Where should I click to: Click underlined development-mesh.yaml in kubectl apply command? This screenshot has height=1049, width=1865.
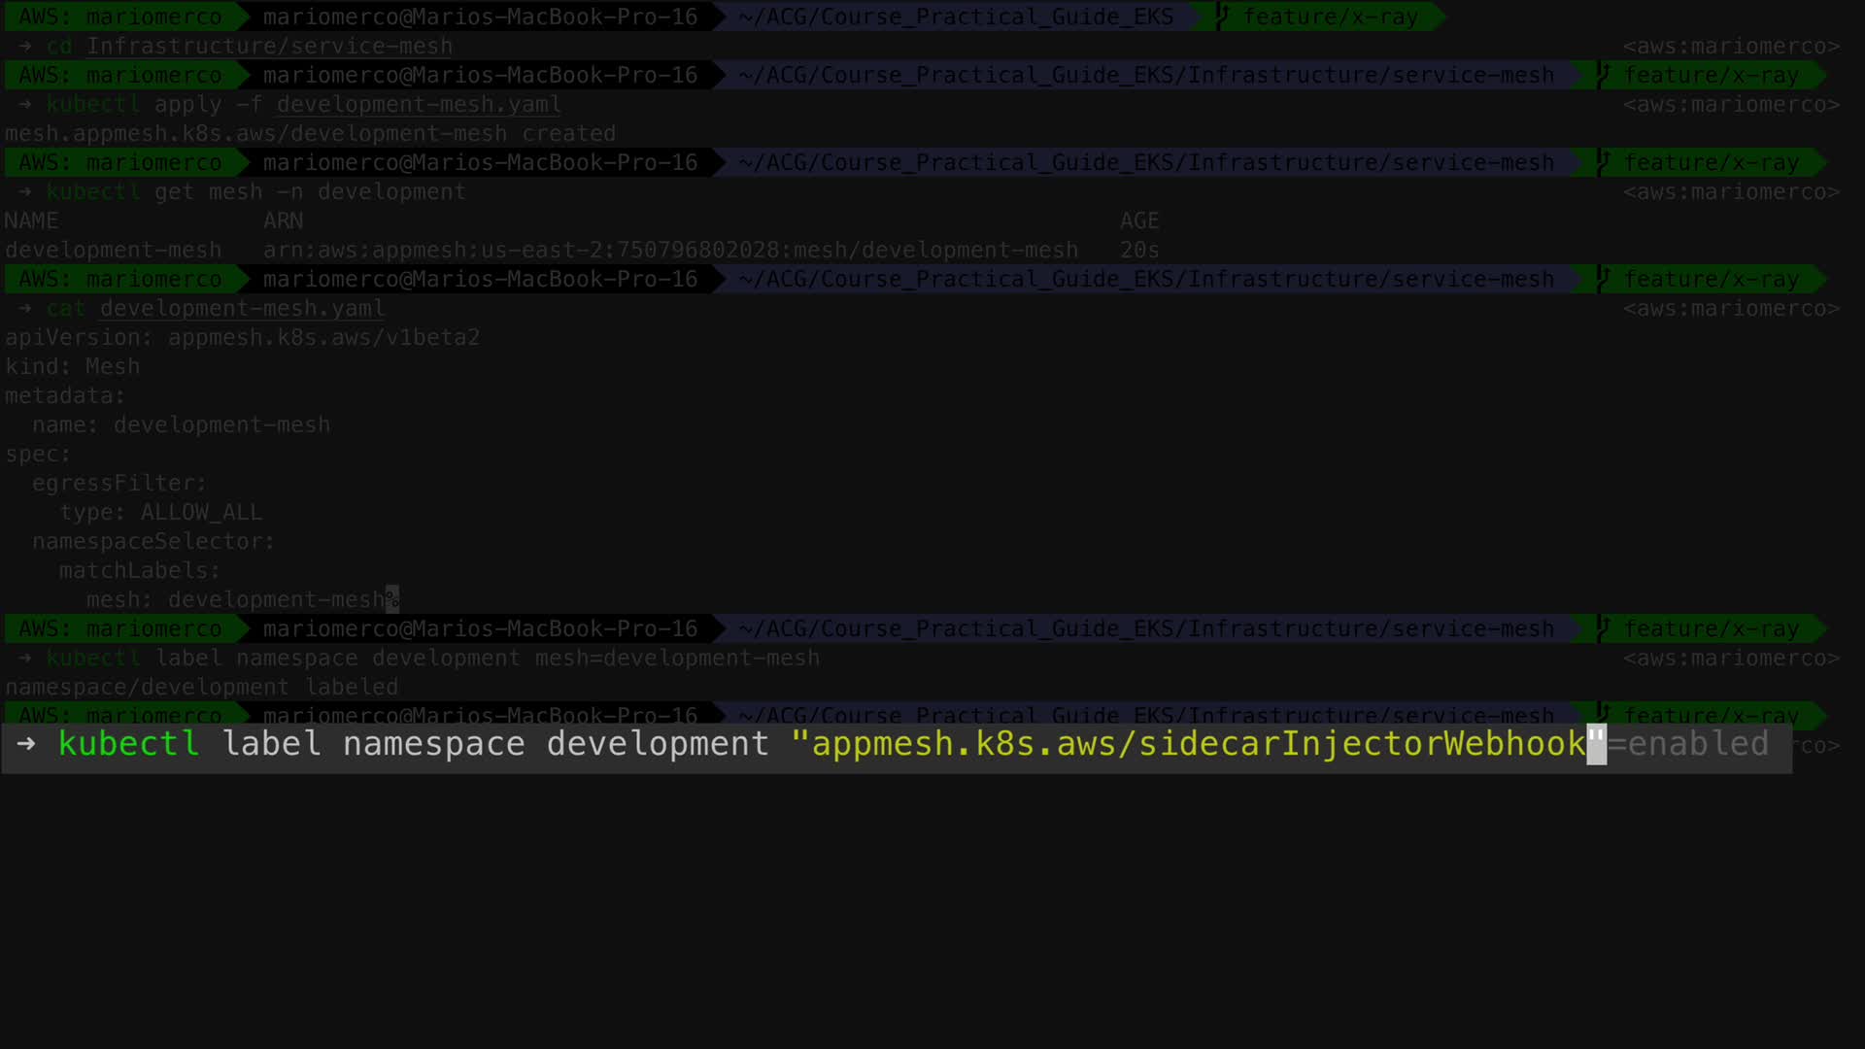click(418, 104)
